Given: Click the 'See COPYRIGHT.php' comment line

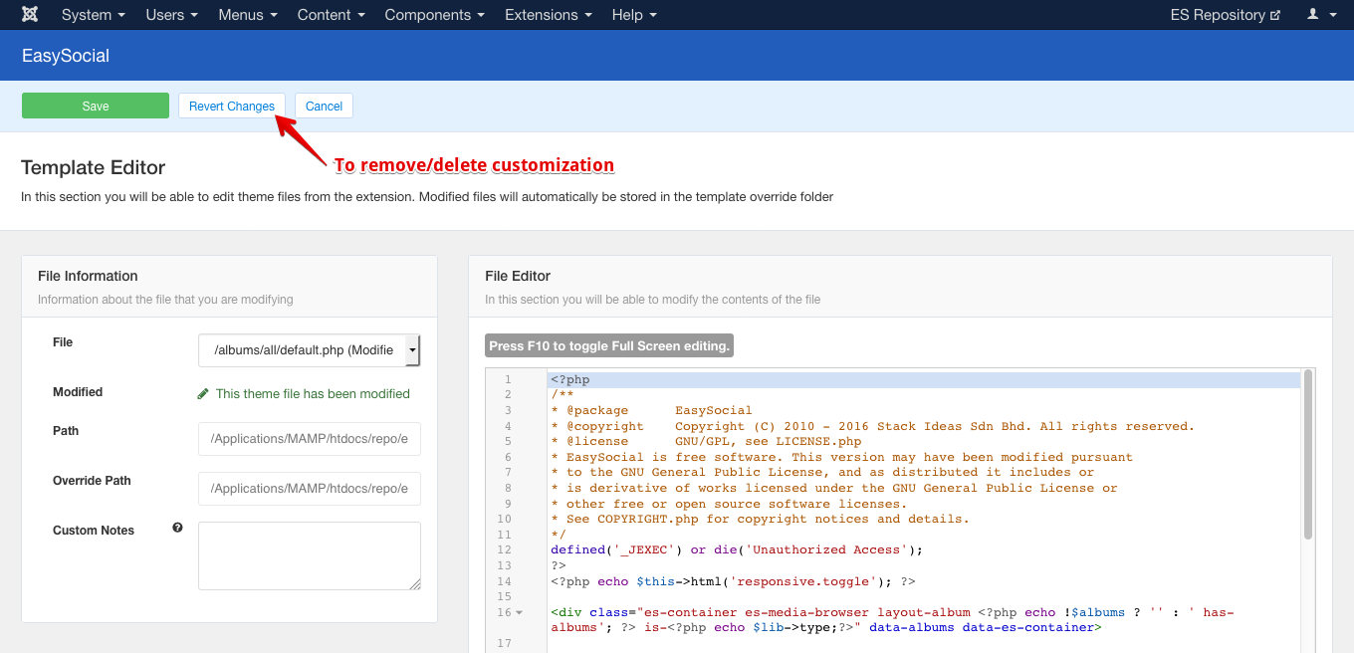Looking at the screenshot, I should 760,519.
